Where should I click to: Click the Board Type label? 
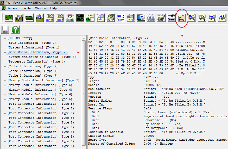97,140
